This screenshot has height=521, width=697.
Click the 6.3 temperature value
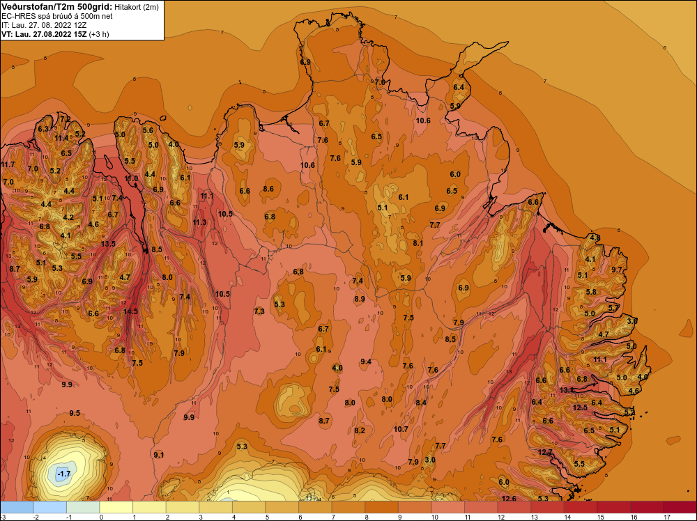[43, 130]
